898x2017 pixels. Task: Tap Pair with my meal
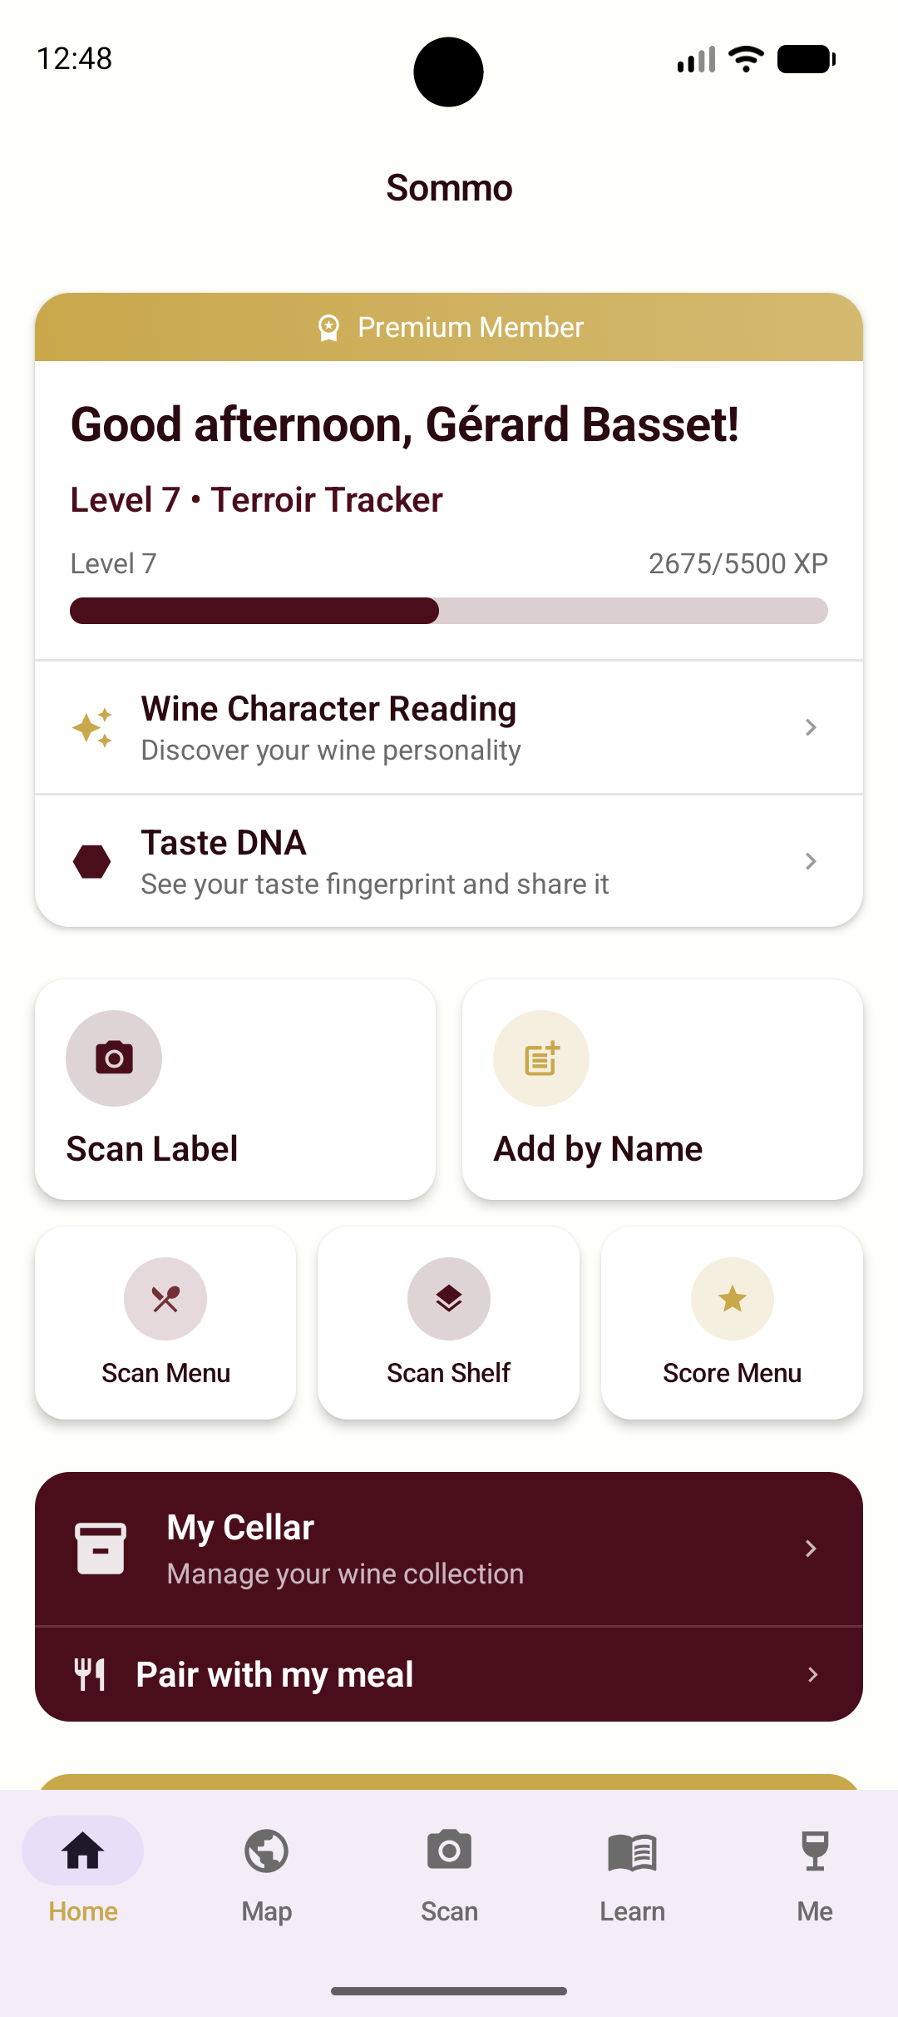point(449,1674)
